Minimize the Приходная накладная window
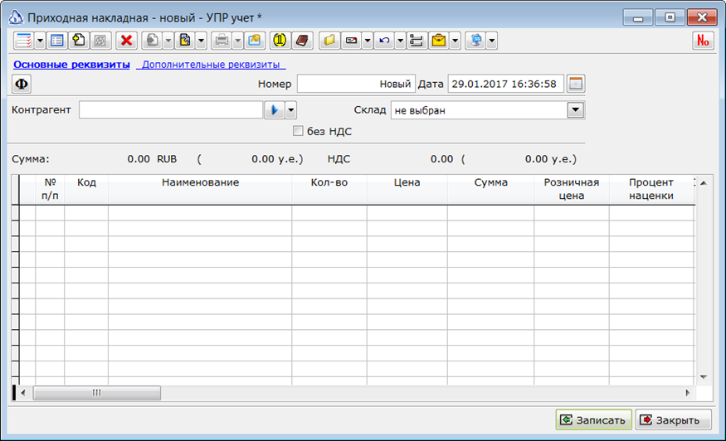This screenshot has width=726, height=441. (x=638, y=17)
